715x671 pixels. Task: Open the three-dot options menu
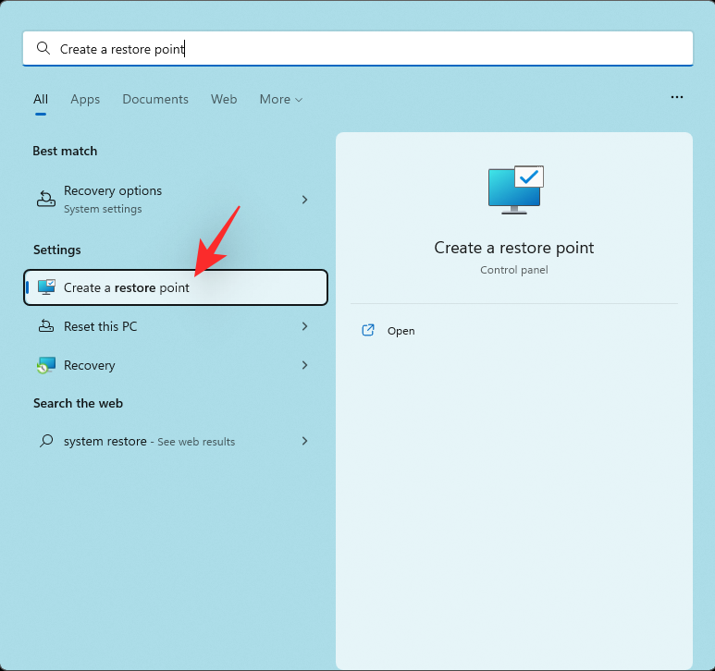click(x=677, y=97)
